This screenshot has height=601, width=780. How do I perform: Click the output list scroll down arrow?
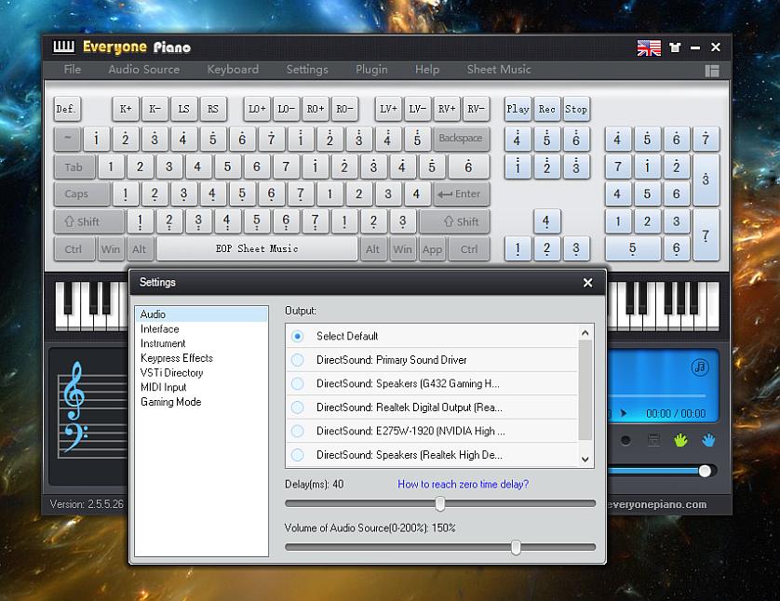[585, 460]
